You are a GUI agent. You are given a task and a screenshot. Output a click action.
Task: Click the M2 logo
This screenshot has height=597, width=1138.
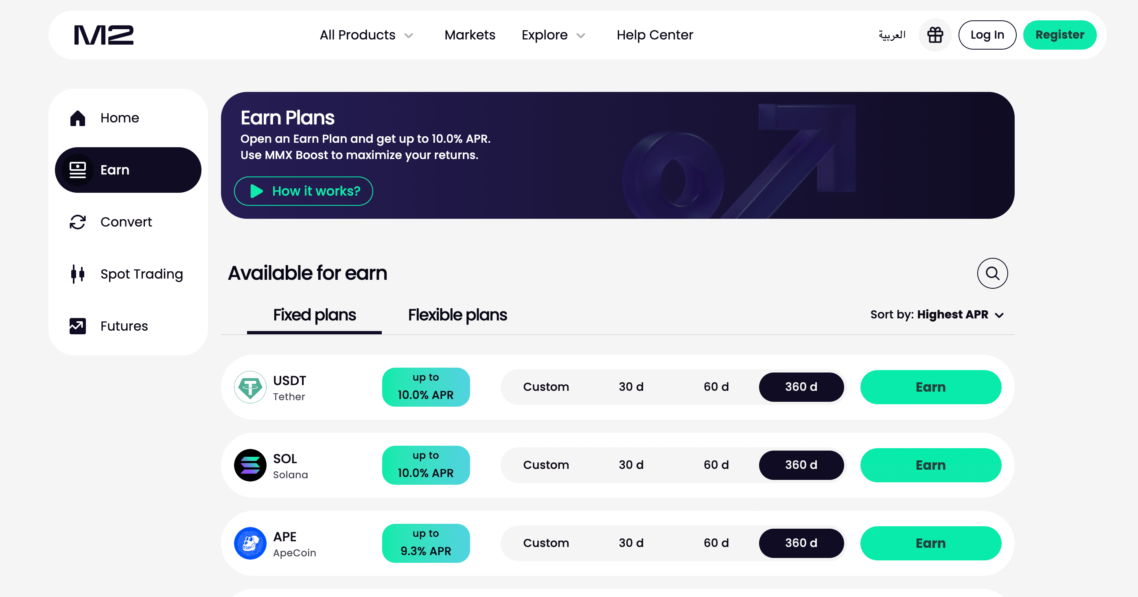click(104, 35)
